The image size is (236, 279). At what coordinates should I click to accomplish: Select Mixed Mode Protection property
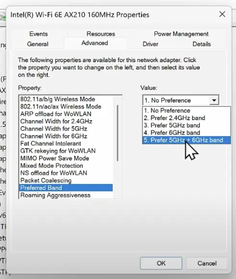(66, 166)
